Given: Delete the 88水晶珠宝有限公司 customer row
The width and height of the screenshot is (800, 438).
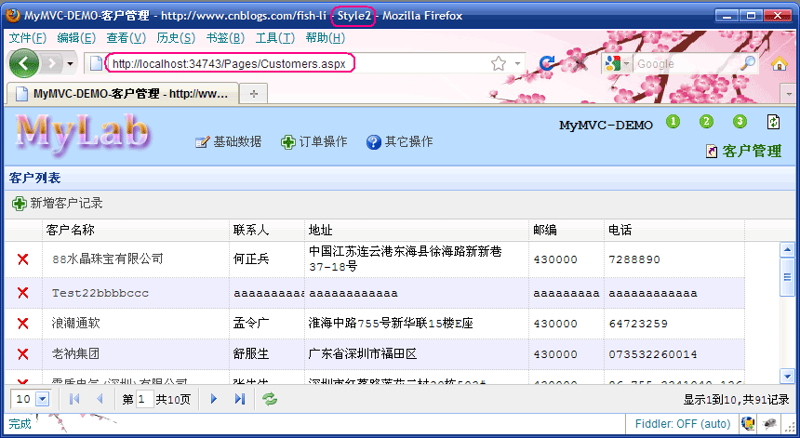Looking at the screenshot, I should [22, 259].
